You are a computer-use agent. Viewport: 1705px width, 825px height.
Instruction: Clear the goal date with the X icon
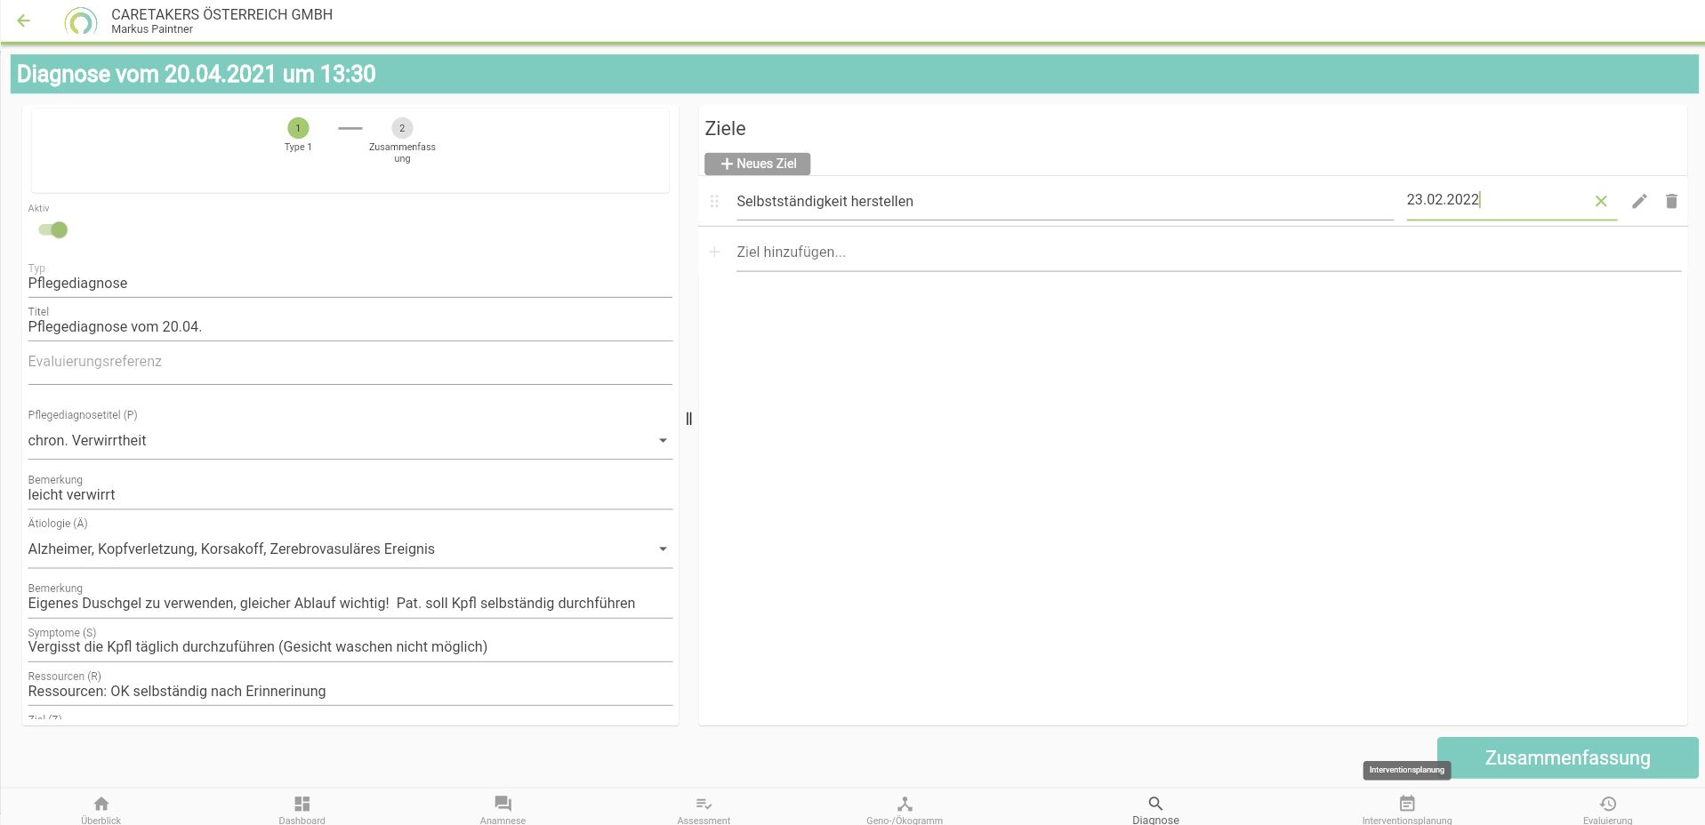coord(1601,201)
